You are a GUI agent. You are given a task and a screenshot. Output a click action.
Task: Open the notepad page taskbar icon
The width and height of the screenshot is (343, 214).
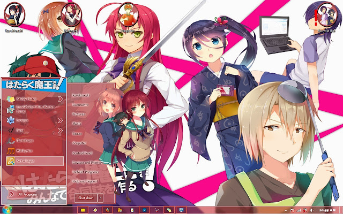coord(132,210)
